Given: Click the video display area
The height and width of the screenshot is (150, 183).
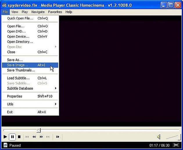Looking at the screenshot, I should click(120, 71).
